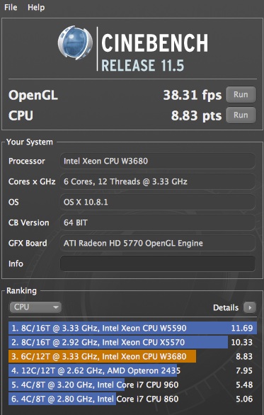
Task: Select the AMD Opteron 2435 ranking entry
Action: pos(132,370)
